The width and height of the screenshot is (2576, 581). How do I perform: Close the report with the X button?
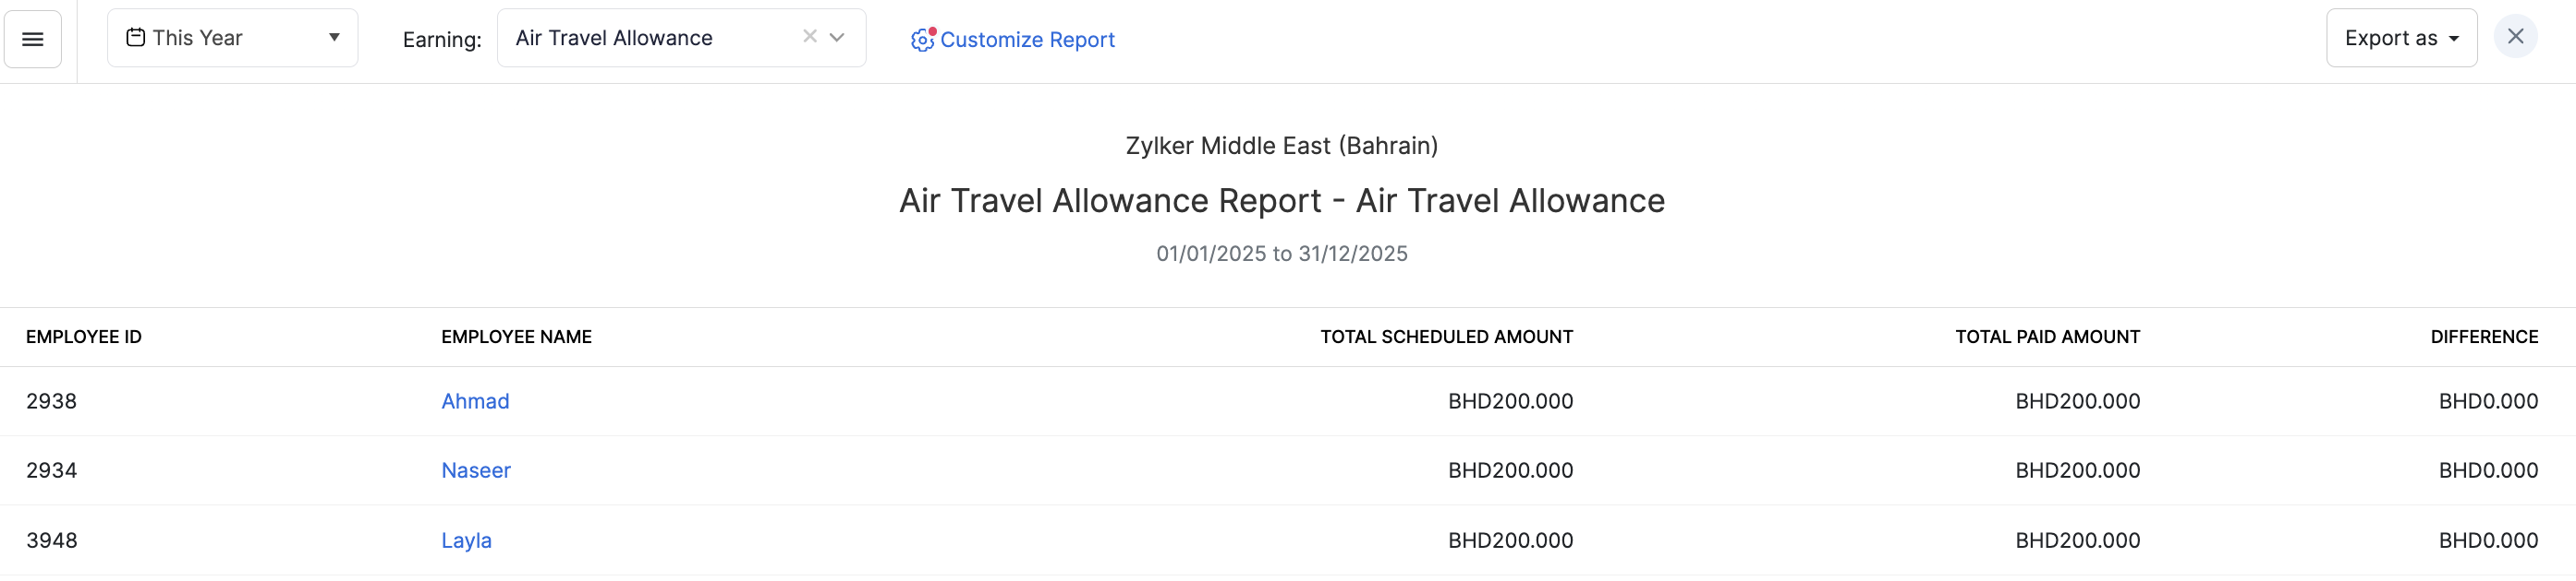2515,37
